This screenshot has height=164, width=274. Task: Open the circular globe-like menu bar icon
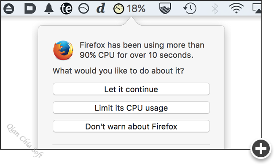click(84, 8)
